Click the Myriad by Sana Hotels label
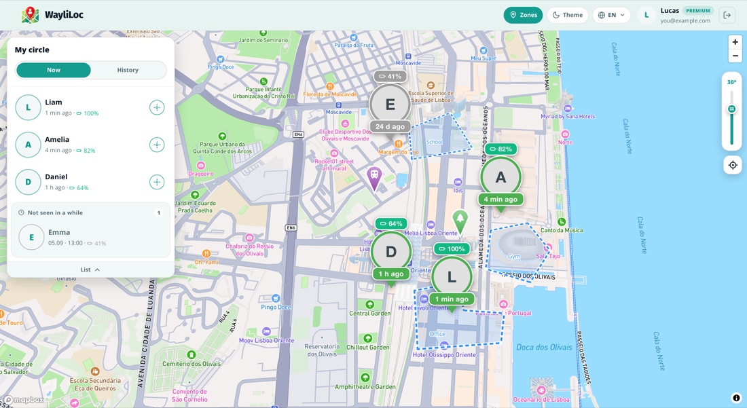The width and height of the screenshot is (747, 408). pos(568,116)
